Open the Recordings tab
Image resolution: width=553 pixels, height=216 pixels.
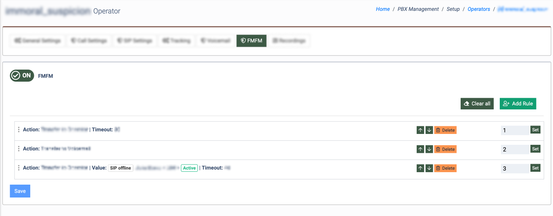click(x=289, y=41)
